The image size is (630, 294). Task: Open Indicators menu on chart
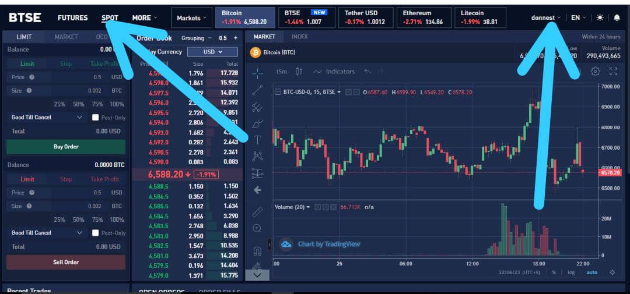tap(334, 72)
